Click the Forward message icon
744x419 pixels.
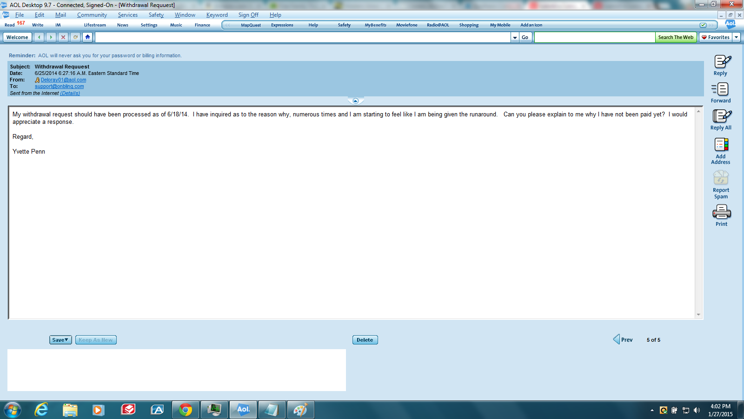pyautogui.click(x=720, y=89)
